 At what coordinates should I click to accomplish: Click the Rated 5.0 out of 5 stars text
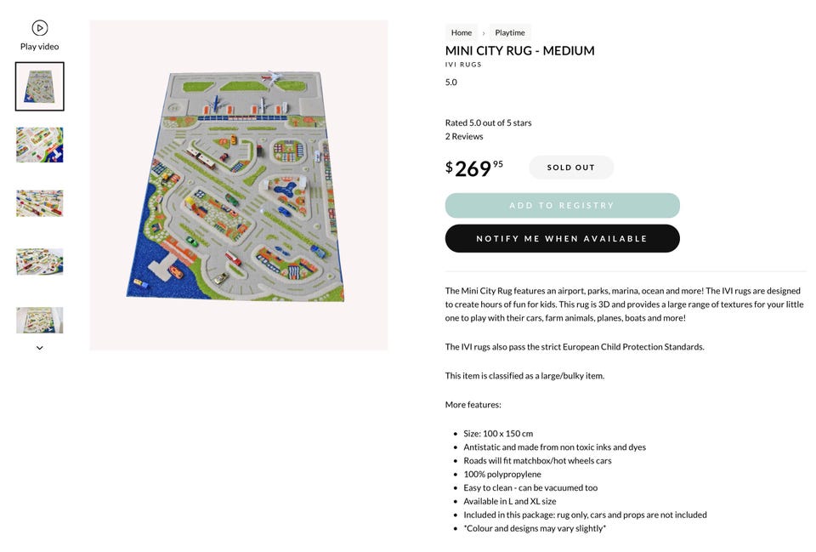pyautogui.click(x=488, y=122)
